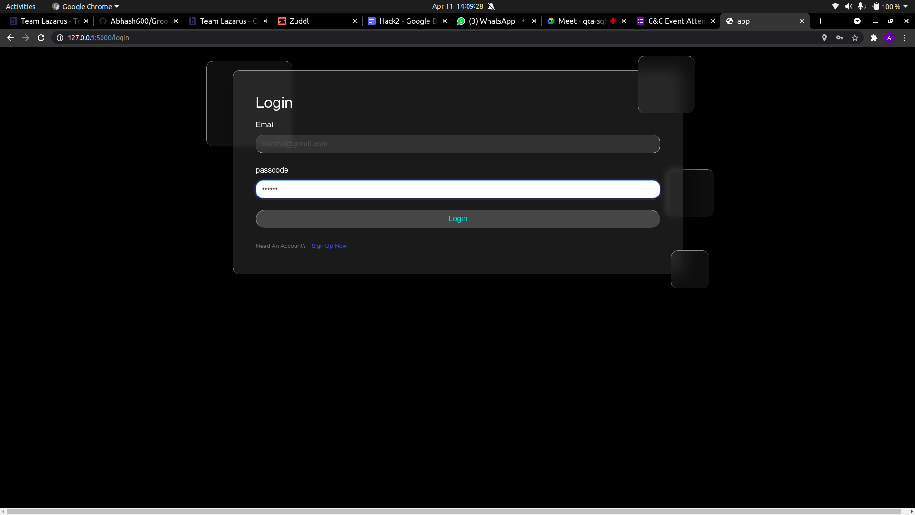Open the Chrome profile avatar

(889, 38)
